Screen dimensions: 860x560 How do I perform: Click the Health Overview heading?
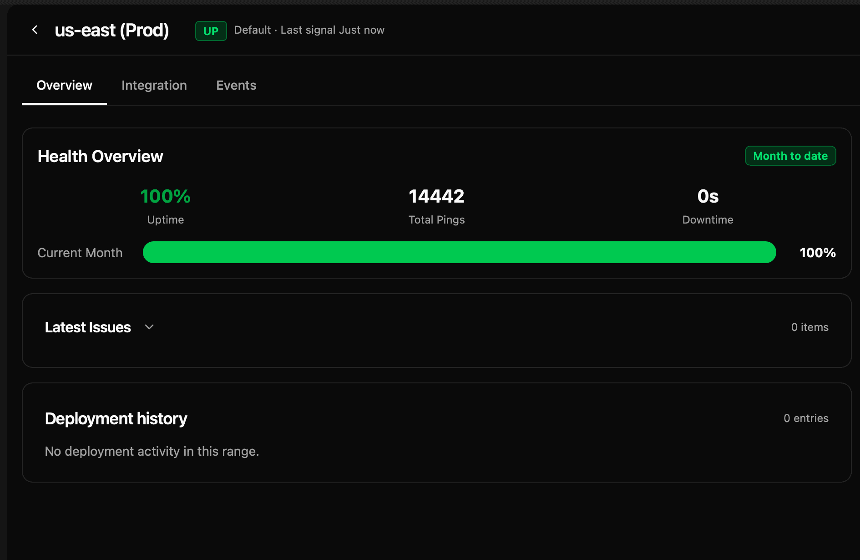coord(100,156)
